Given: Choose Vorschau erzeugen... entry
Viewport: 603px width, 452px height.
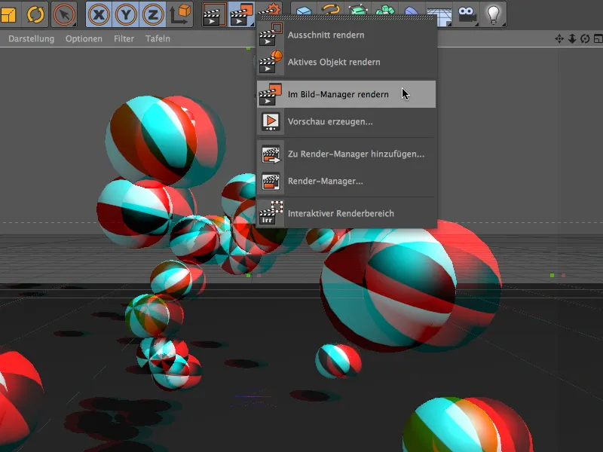Looking at the screenshot, I should (346, 121).
